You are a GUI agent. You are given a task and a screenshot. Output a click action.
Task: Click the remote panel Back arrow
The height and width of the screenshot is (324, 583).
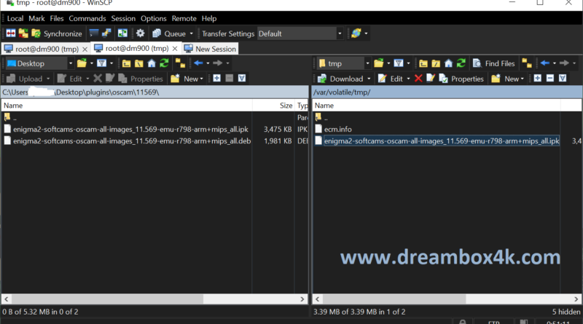coord(545,63)
